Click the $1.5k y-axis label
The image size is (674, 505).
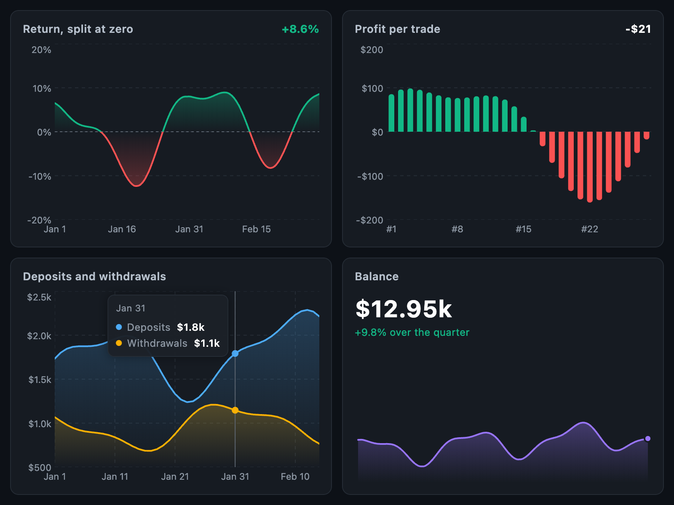pos(40,380)
